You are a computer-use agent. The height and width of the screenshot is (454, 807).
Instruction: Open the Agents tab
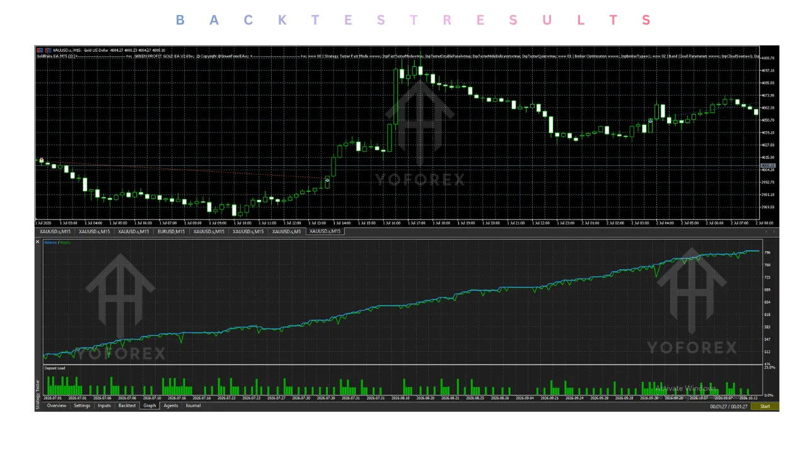click(171, 406)
